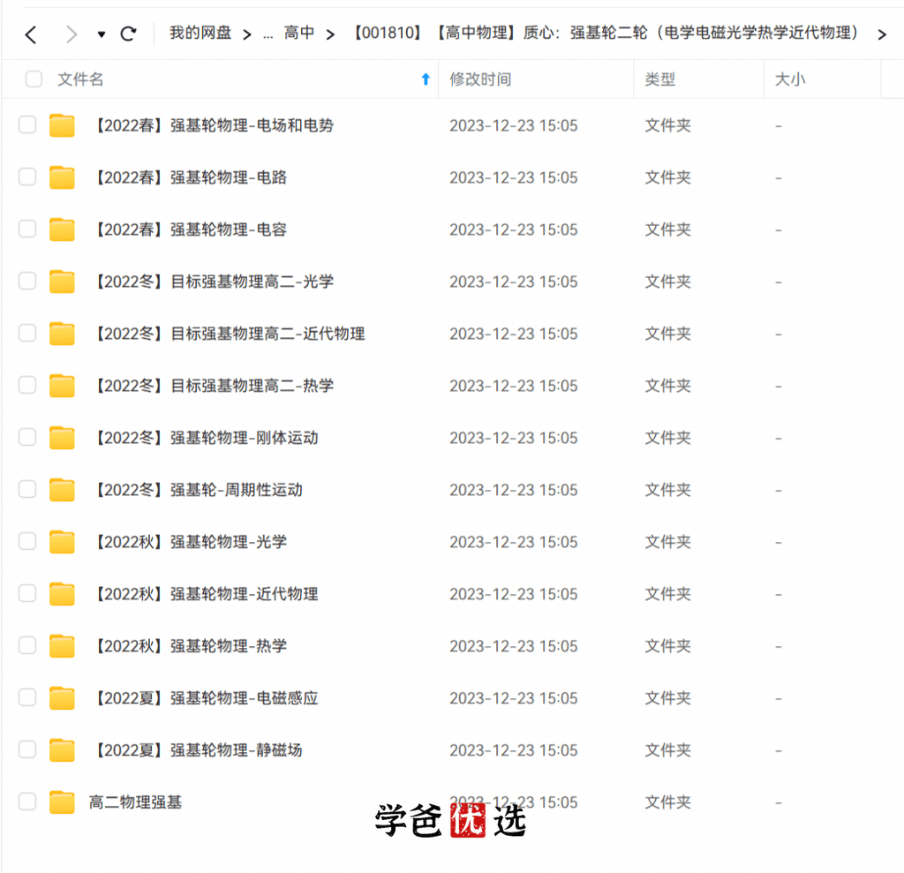Check the box for 静磁场 folder
Image resolution: width=904 pixels, height=873 pixels.
point(27,749)
